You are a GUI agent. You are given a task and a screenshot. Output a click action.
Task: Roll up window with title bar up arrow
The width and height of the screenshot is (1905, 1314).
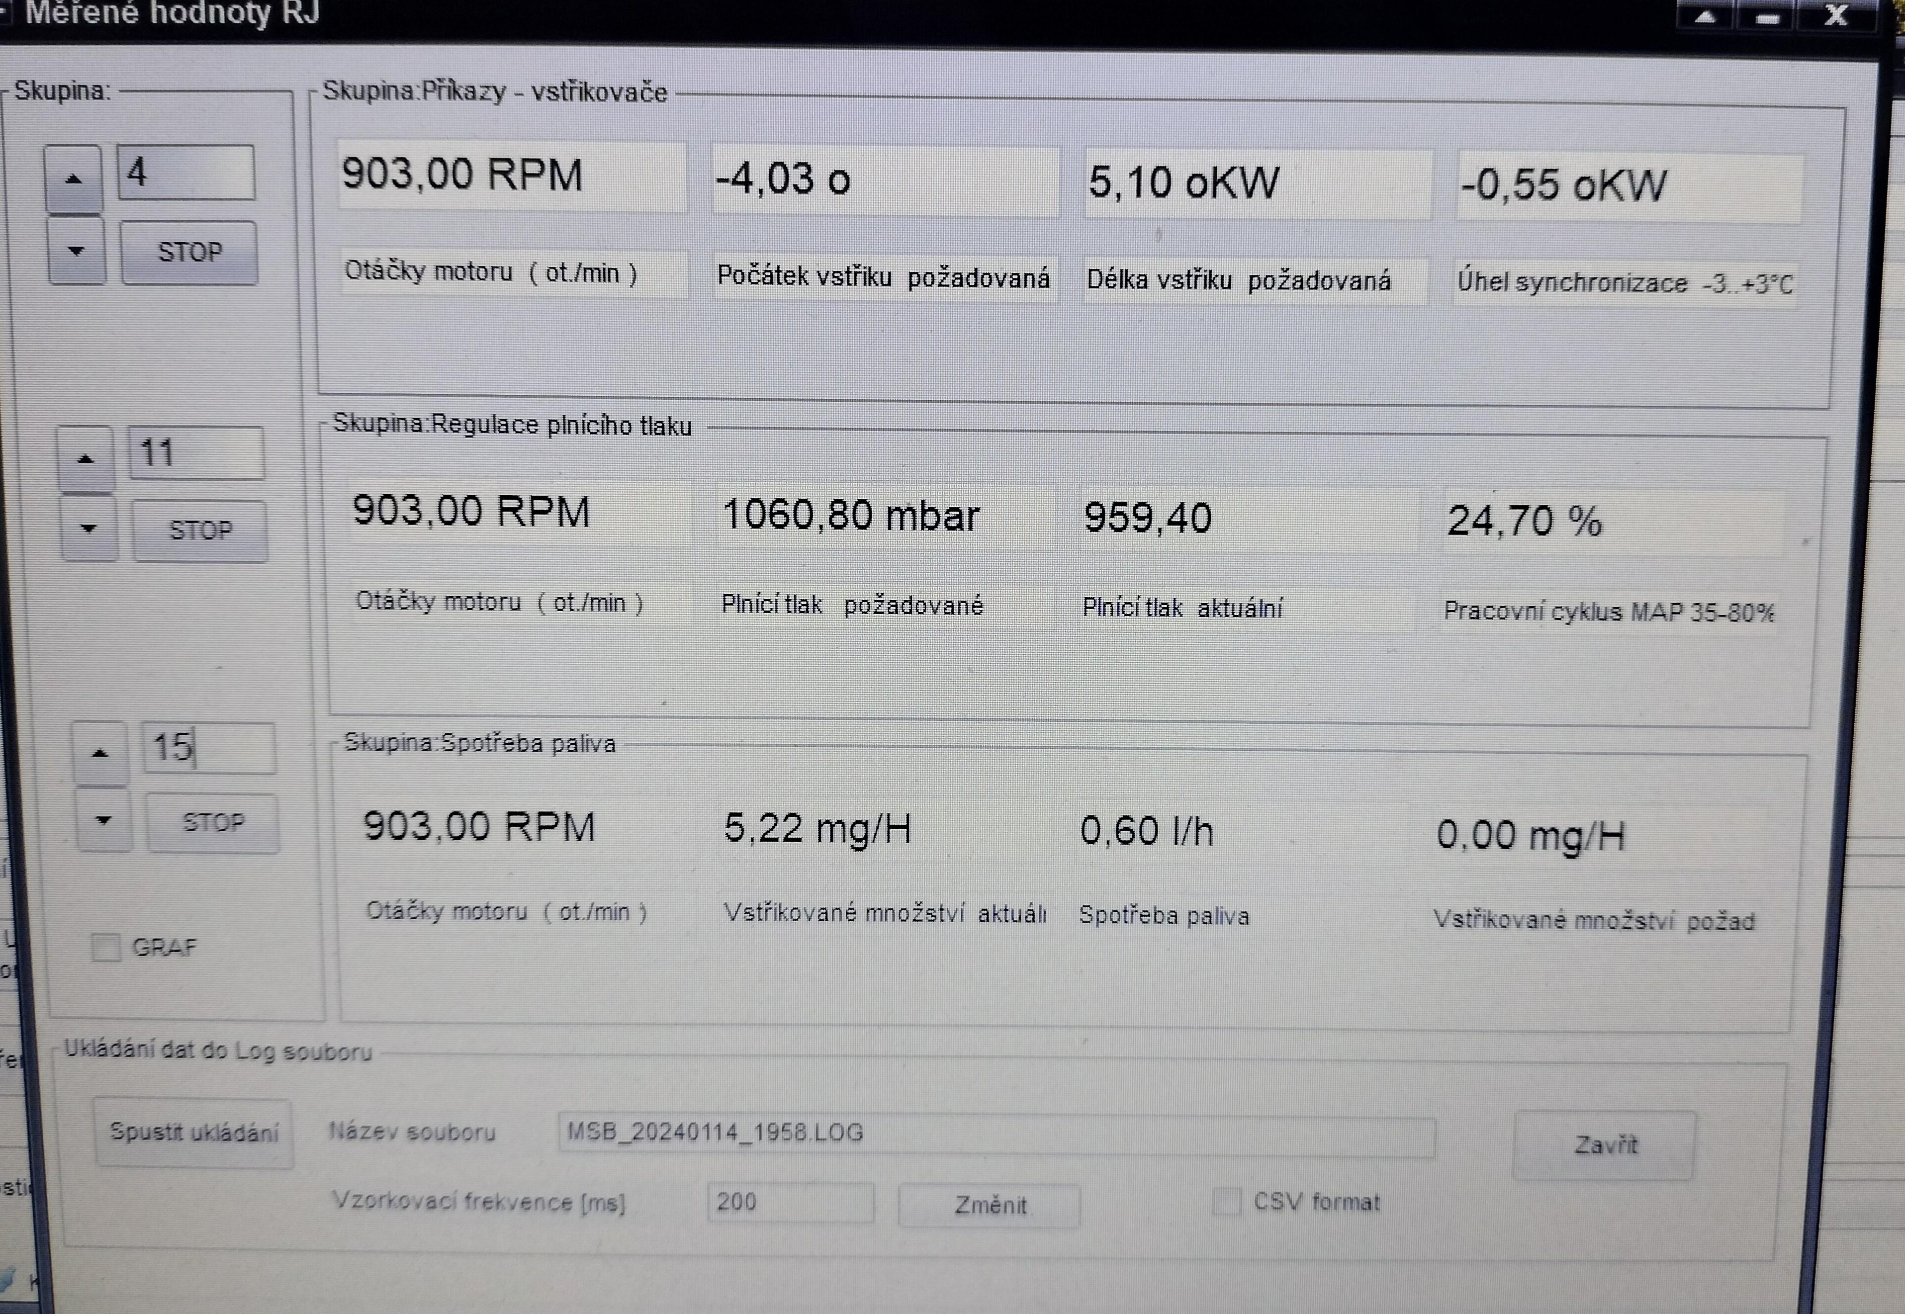pos(1706,16)
